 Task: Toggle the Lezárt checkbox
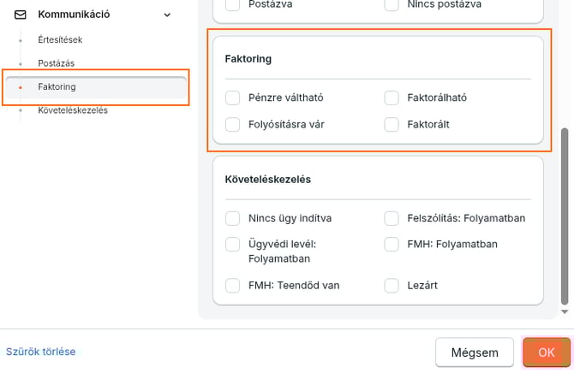392,285
